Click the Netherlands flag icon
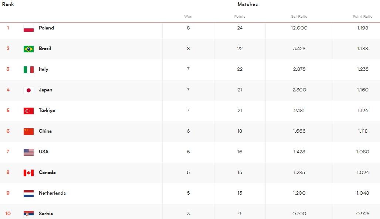380x219 pixels. point(28,194)
